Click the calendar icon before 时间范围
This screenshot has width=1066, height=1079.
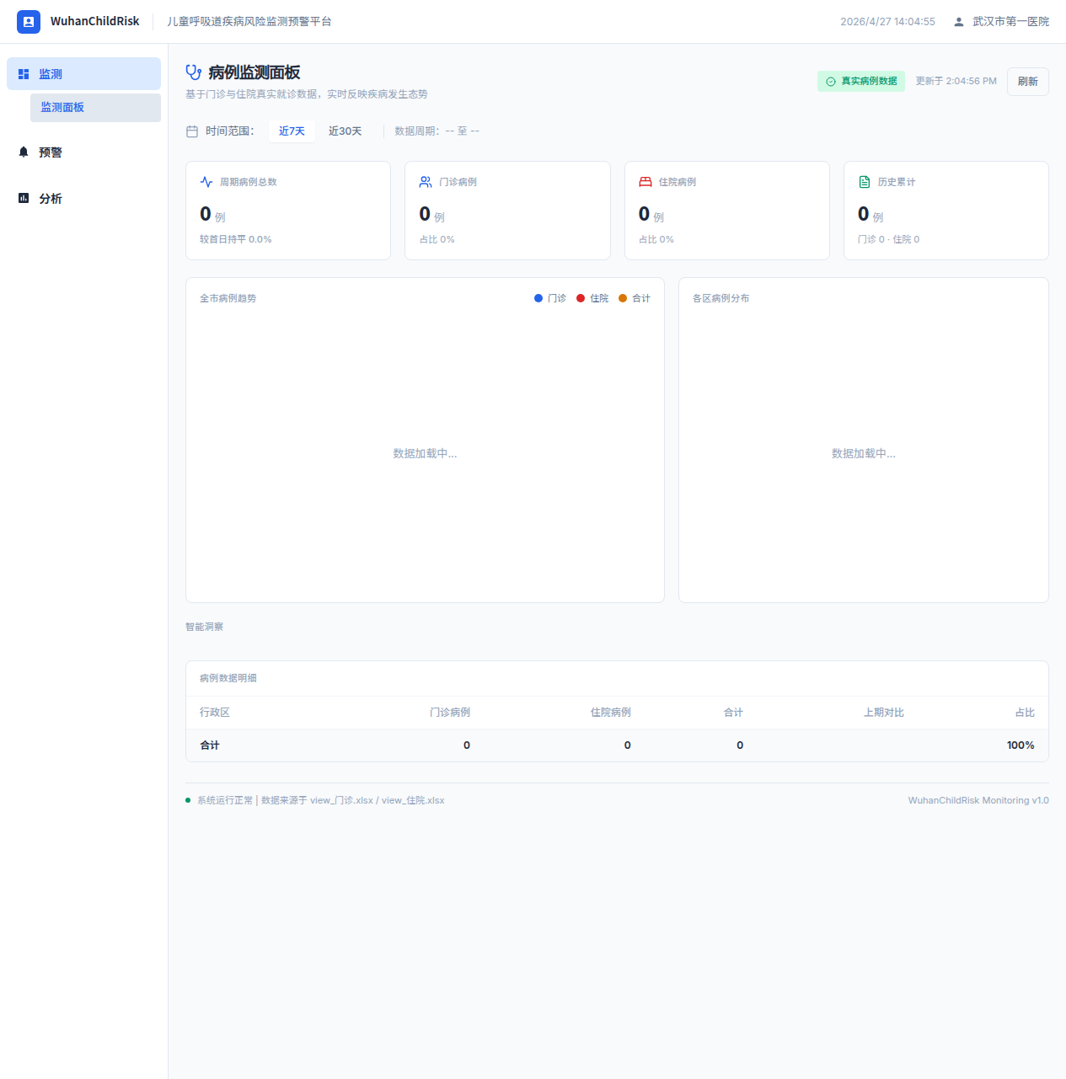(192, 131)
